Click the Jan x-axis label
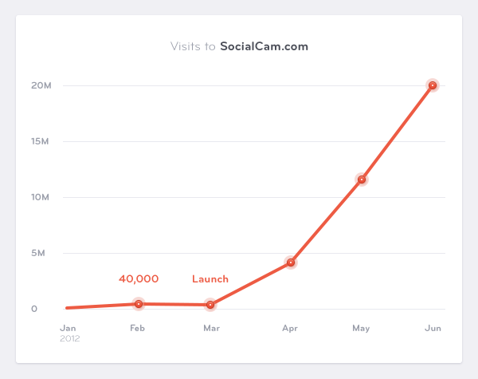Image resolution: width=478 pixels, height=379 pixels. coord(69,328)
